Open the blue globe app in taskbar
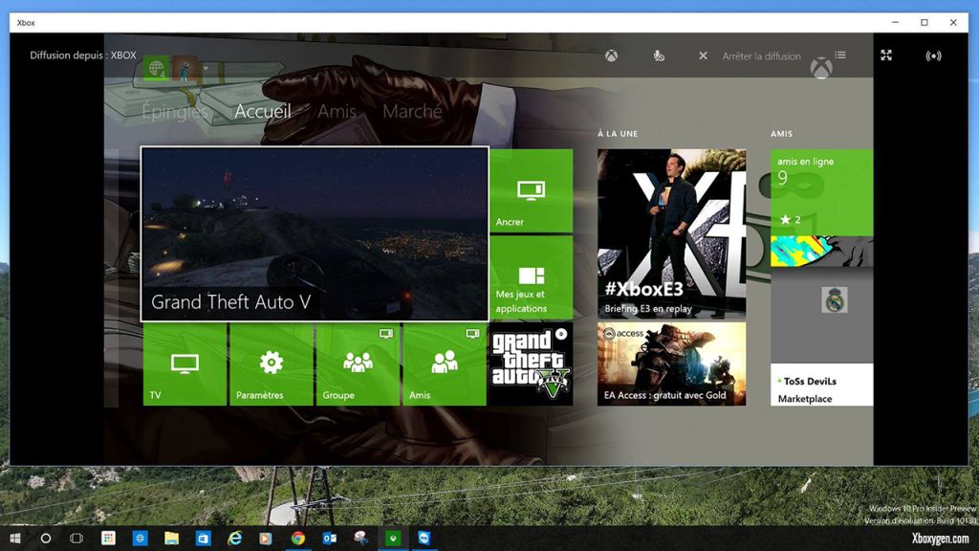This screenshot has width=979, height=551. (x=140, y=538)
